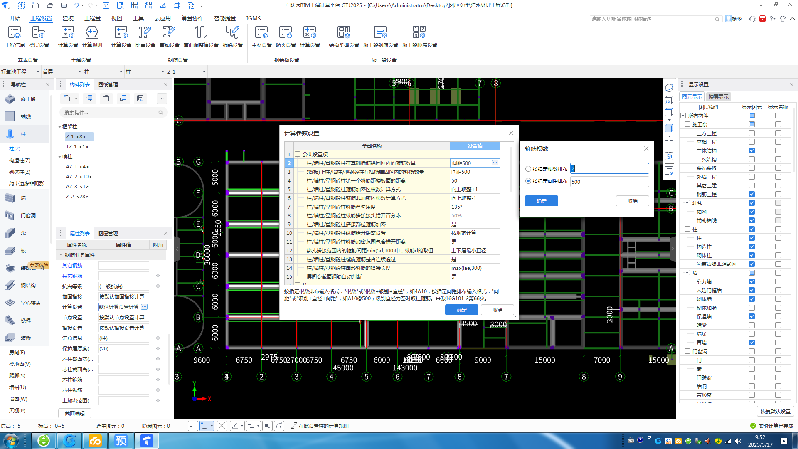Screen dimensions: 798x449
Task: Toggle 显示图元 checkbox for 构造柱
Action: (x=751, y=247)
